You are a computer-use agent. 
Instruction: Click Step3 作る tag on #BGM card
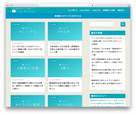tap(53, 24)
